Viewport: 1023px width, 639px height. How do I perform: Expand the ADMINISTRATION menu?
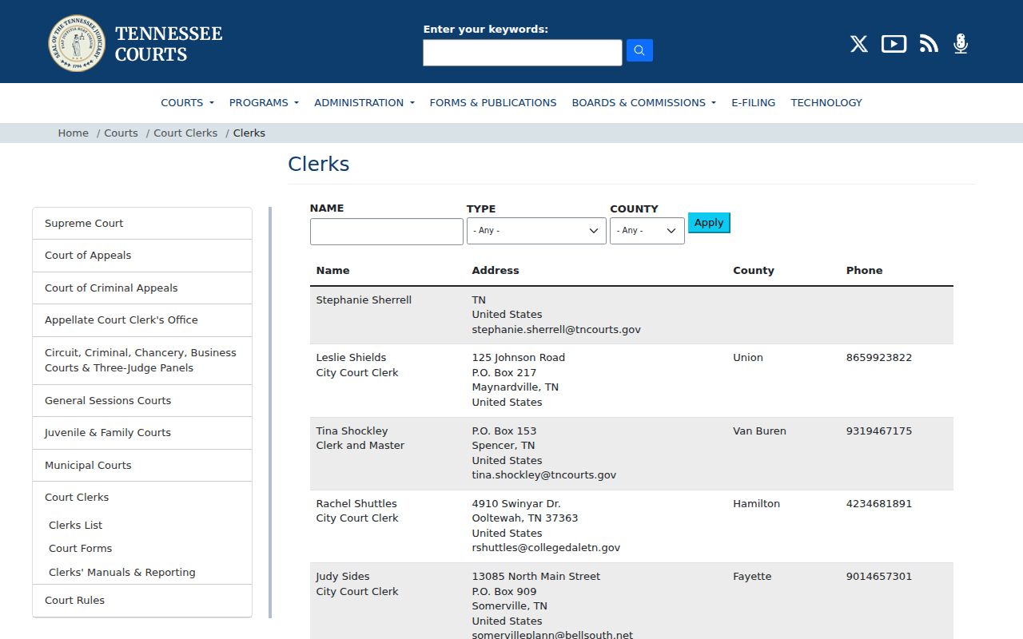(364, 102)
